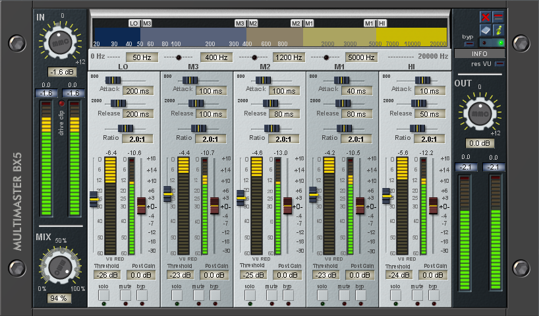Screen dimensions: 539x316
Task: Click the link dot between 1200 Hz and 5000 Hz
Action: pyautogui.click(x=326, y=57)
